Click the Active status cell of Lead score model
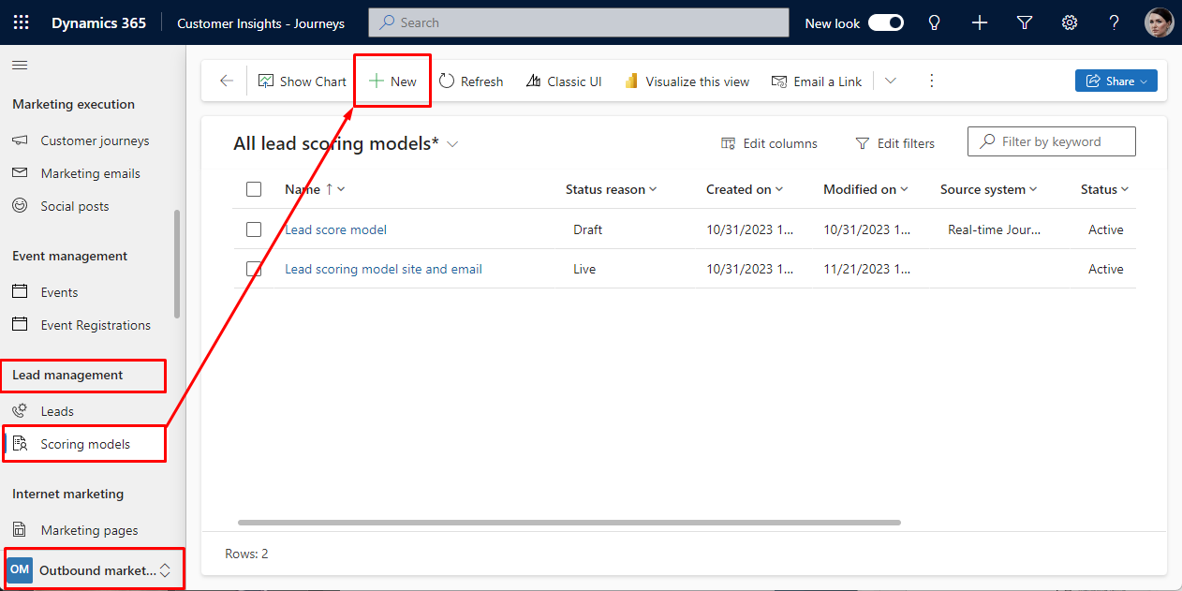Image resolution: width=1182 pixels, height=591 pixels. click(1105, 229)
